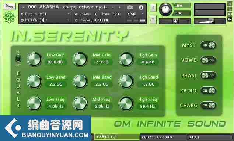Click the Low Freq value 4.0k Hz
The width and height of the screenshot is (234, 141).
click(x=56, y=106)
